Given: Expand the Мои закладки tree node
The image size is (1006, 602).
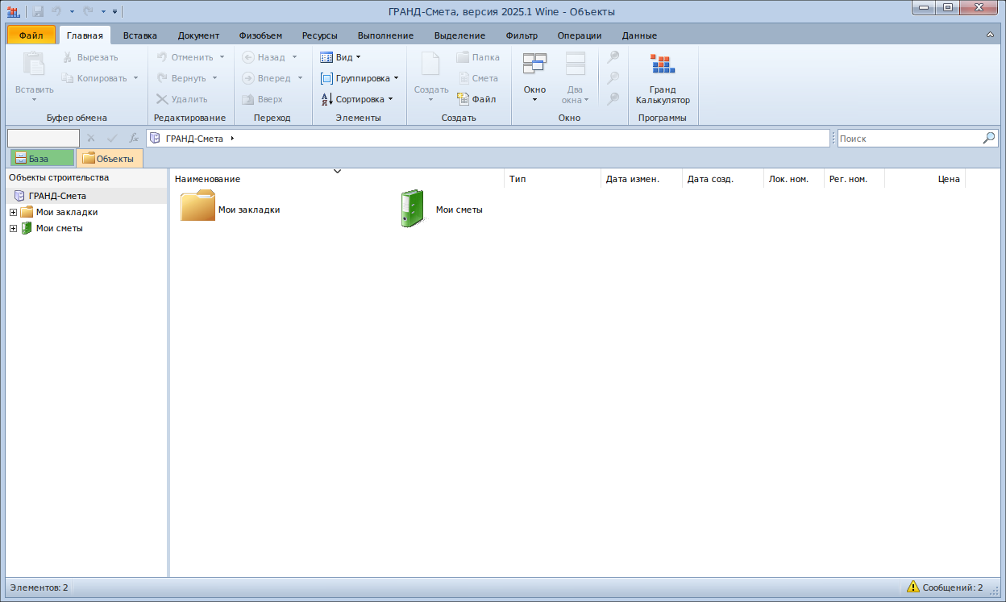Looking at the screenshot, I should tap(13, 212).
